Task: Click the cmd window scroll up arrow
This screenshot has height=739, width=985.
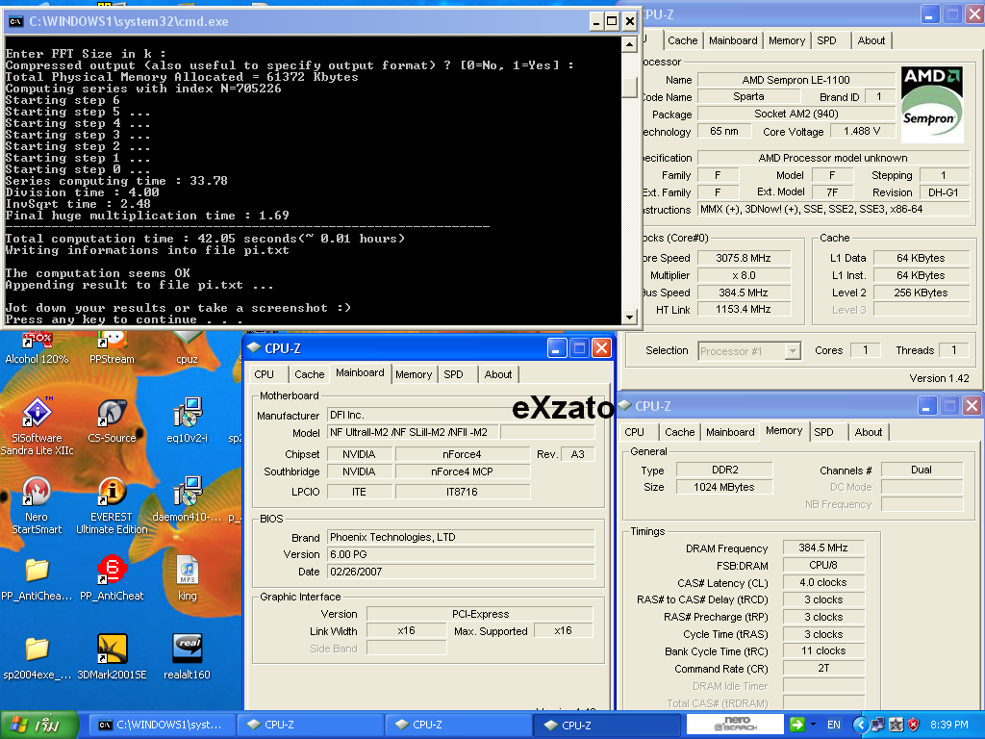Action: point(629,44)
